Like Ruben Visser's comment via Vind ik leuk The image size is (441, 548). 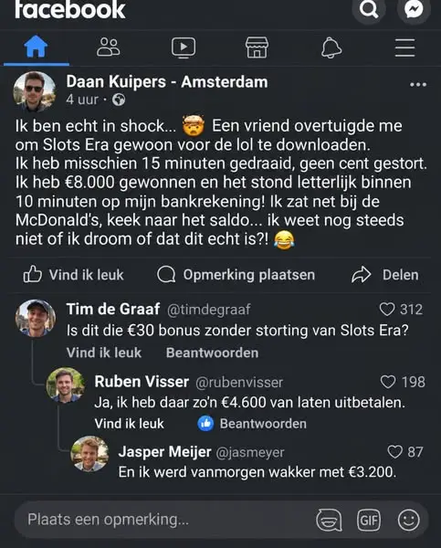(x=129, y=424)
